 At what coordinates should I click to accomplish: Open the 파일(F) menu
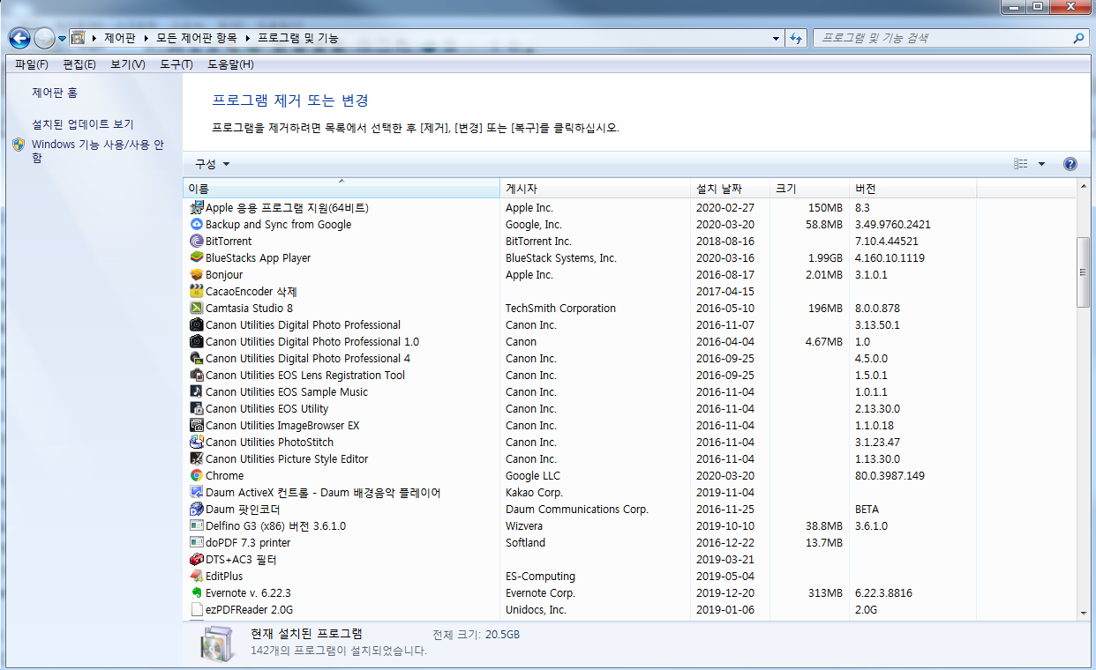point(32,64)
